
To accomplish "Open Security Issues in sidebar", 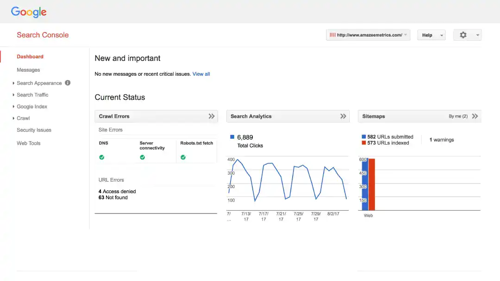I will 34,130.
